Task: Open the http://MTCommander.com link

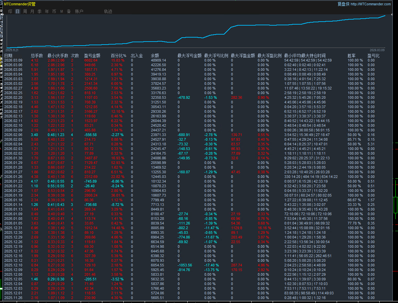Action: click(x=370, y=4)
